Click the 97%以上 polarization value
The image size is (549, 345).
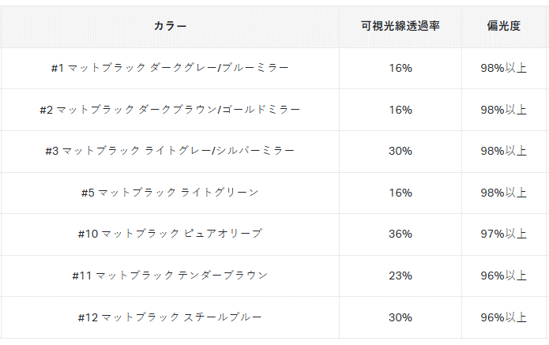pos(503,234)
